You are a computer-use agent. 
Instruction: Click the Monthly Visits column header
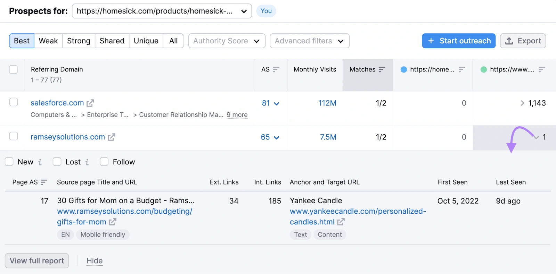click(x=315, y=69)
